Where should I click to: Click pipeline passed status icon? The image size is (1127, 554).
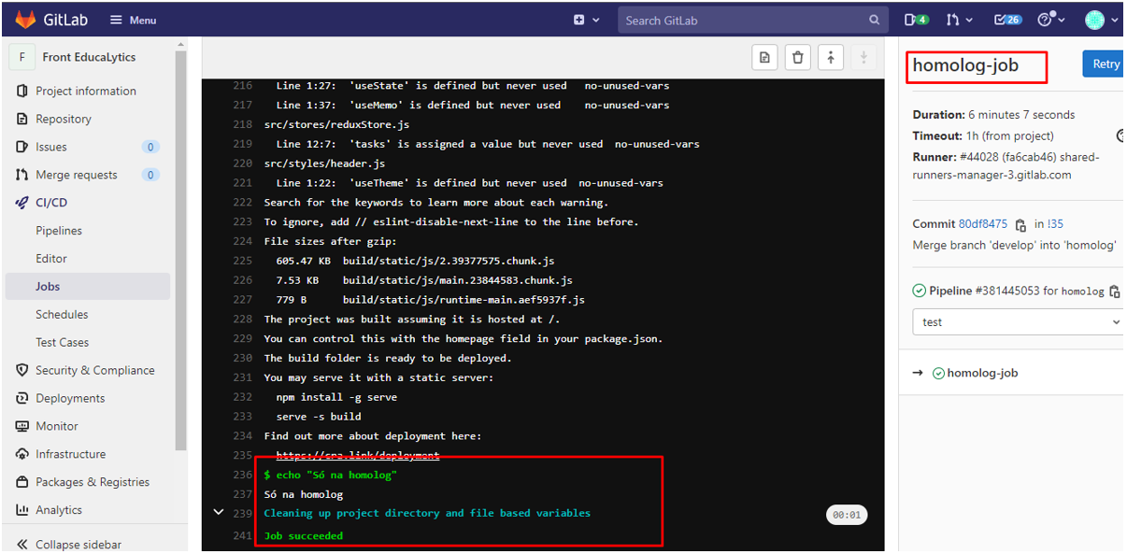coord(920,291)
